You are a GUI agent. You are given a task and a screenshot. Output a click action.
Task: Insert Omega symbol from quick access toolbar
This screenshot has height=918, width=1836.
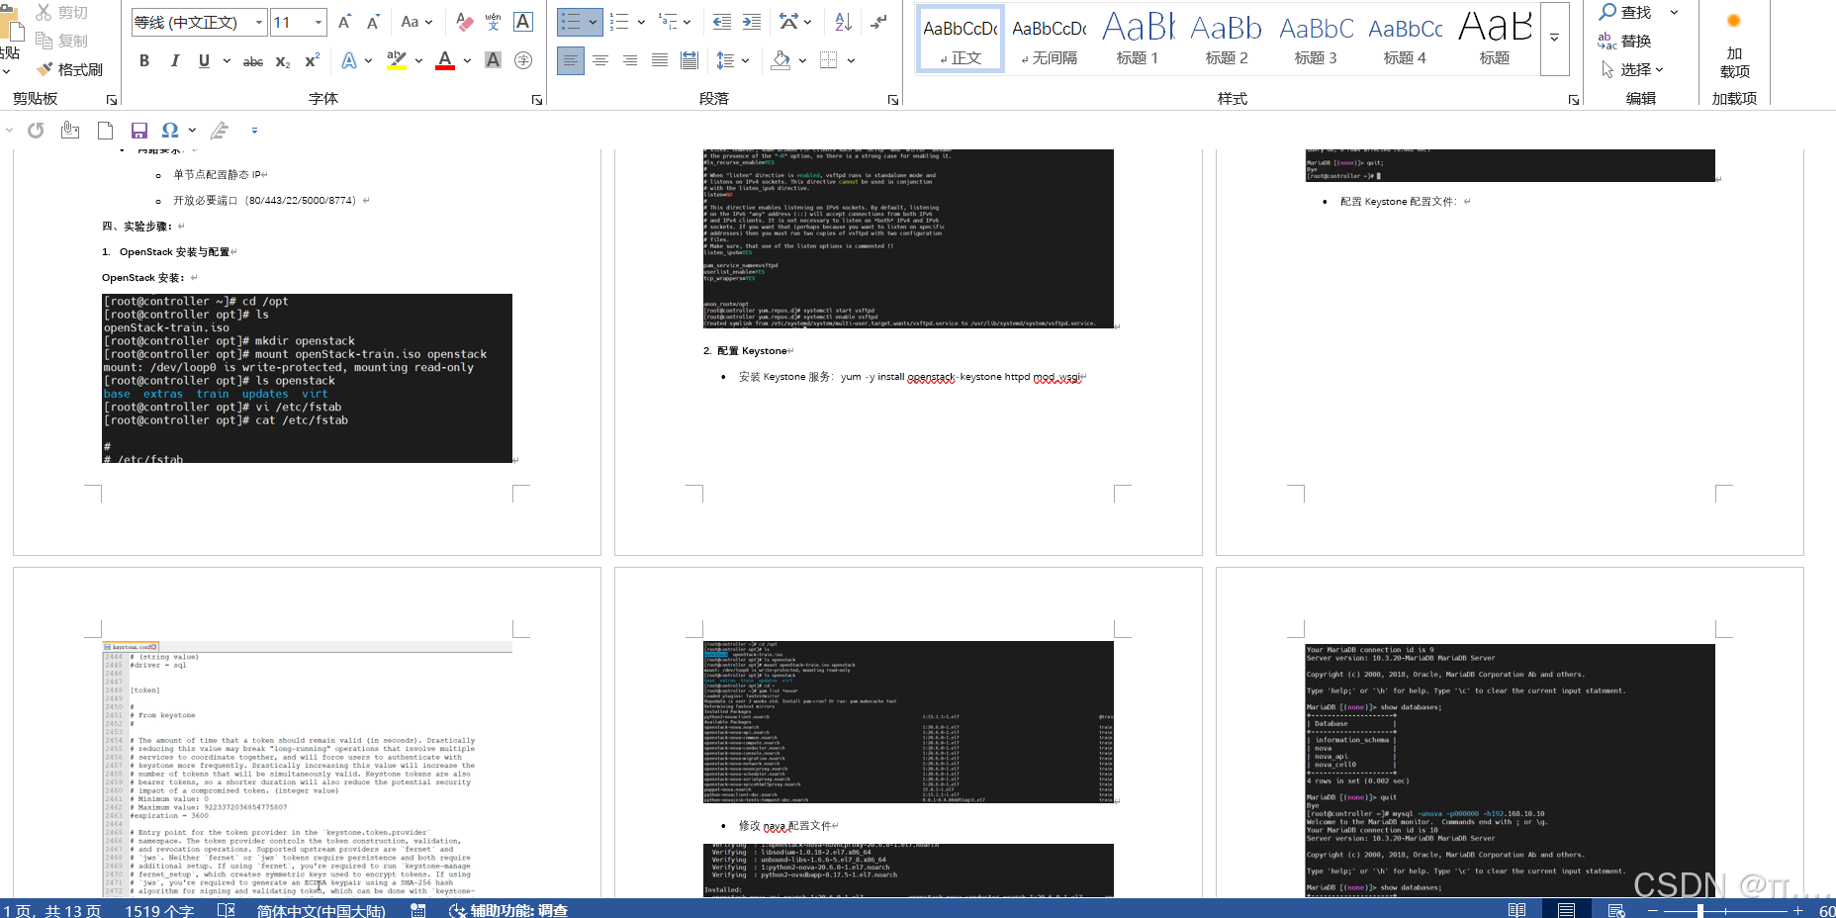(170, 131)
